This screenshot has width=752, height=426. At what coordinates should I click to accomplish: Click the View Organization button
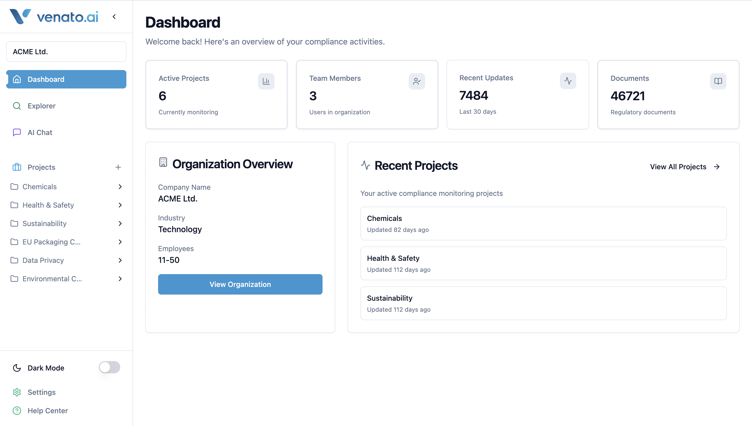point(240,284)
